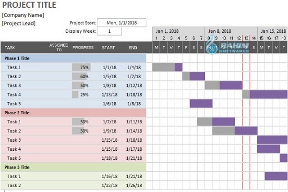This screenshot has height=192, width=288.
Task: Click the 1/26/18 end date cell
Action: [132, 185]
